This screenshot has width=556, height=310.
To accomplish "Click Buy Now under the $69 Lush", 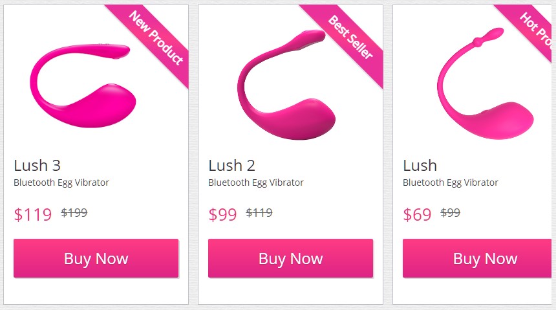I will (477, 258).
